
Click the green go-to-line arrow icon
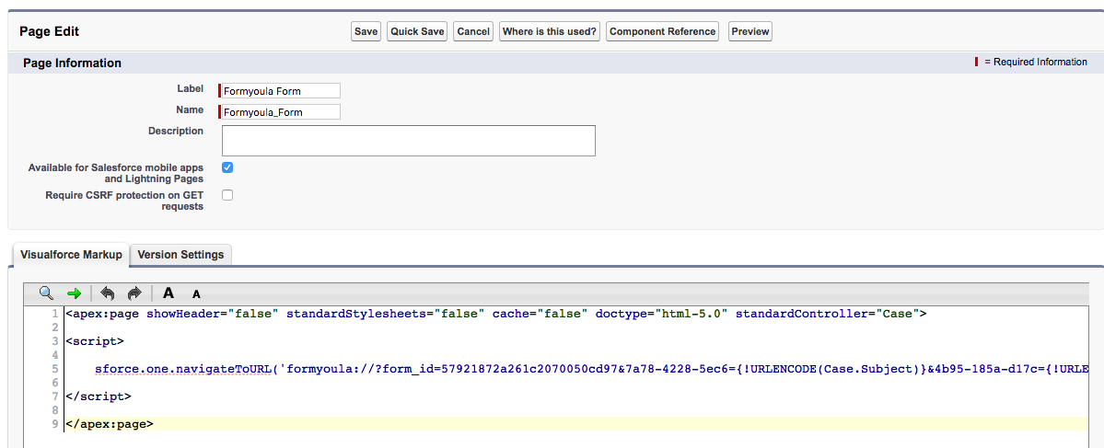click(x=74, y=293)
